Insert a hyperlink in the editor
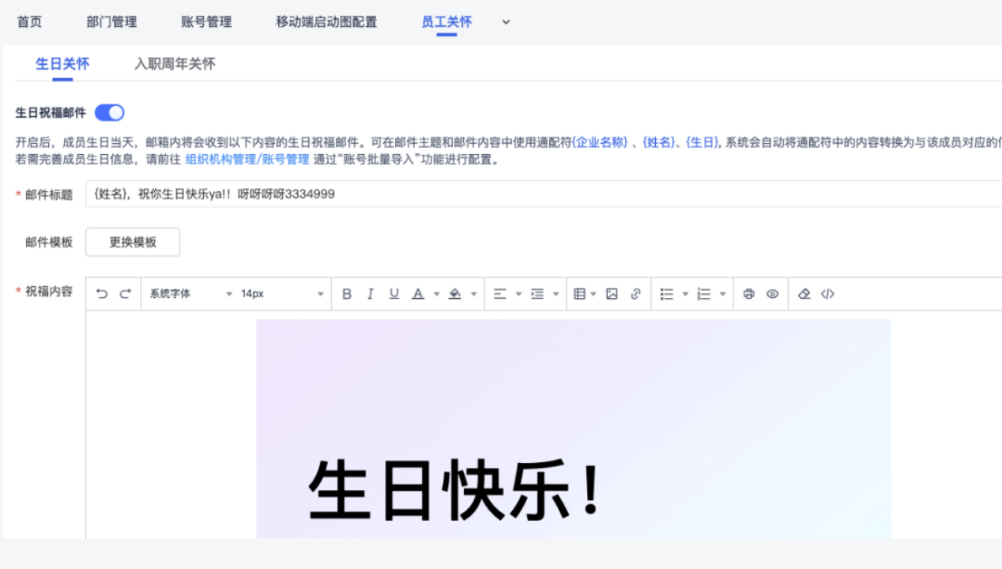This screenshot has width=1002, height=569. point(635,294)
